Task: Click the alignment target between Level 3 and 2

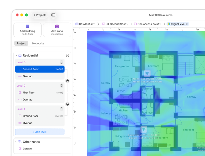Action: 67,81
